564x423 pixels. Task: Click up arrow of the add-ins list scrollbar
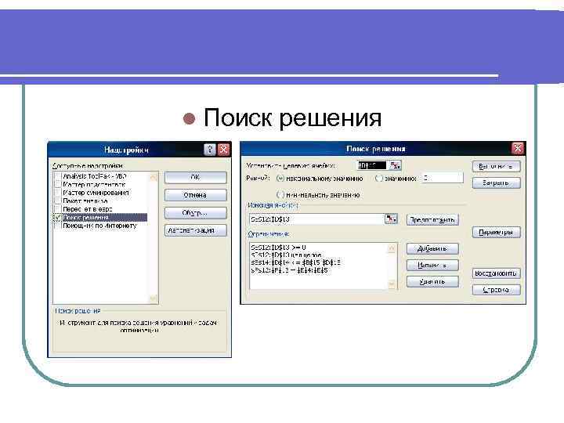point(154,177)
